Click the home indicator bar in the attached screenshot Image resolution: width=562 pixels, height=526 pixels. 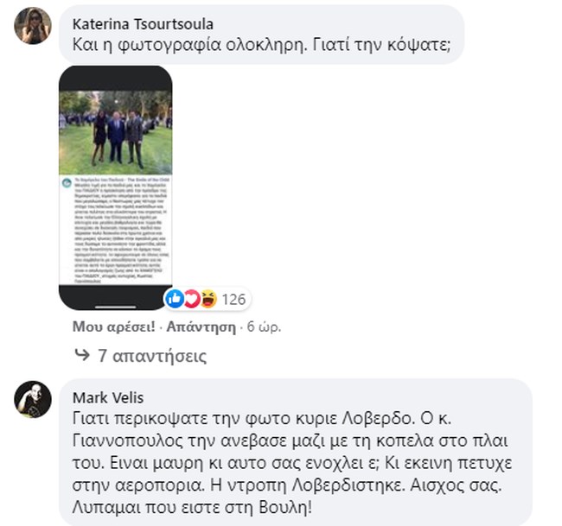(x=115, y=307)
